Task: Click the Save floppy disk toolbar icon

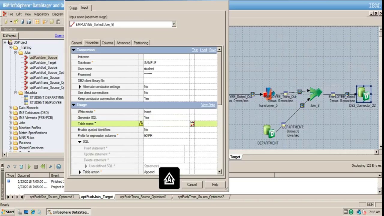Action: click(22, 22)
